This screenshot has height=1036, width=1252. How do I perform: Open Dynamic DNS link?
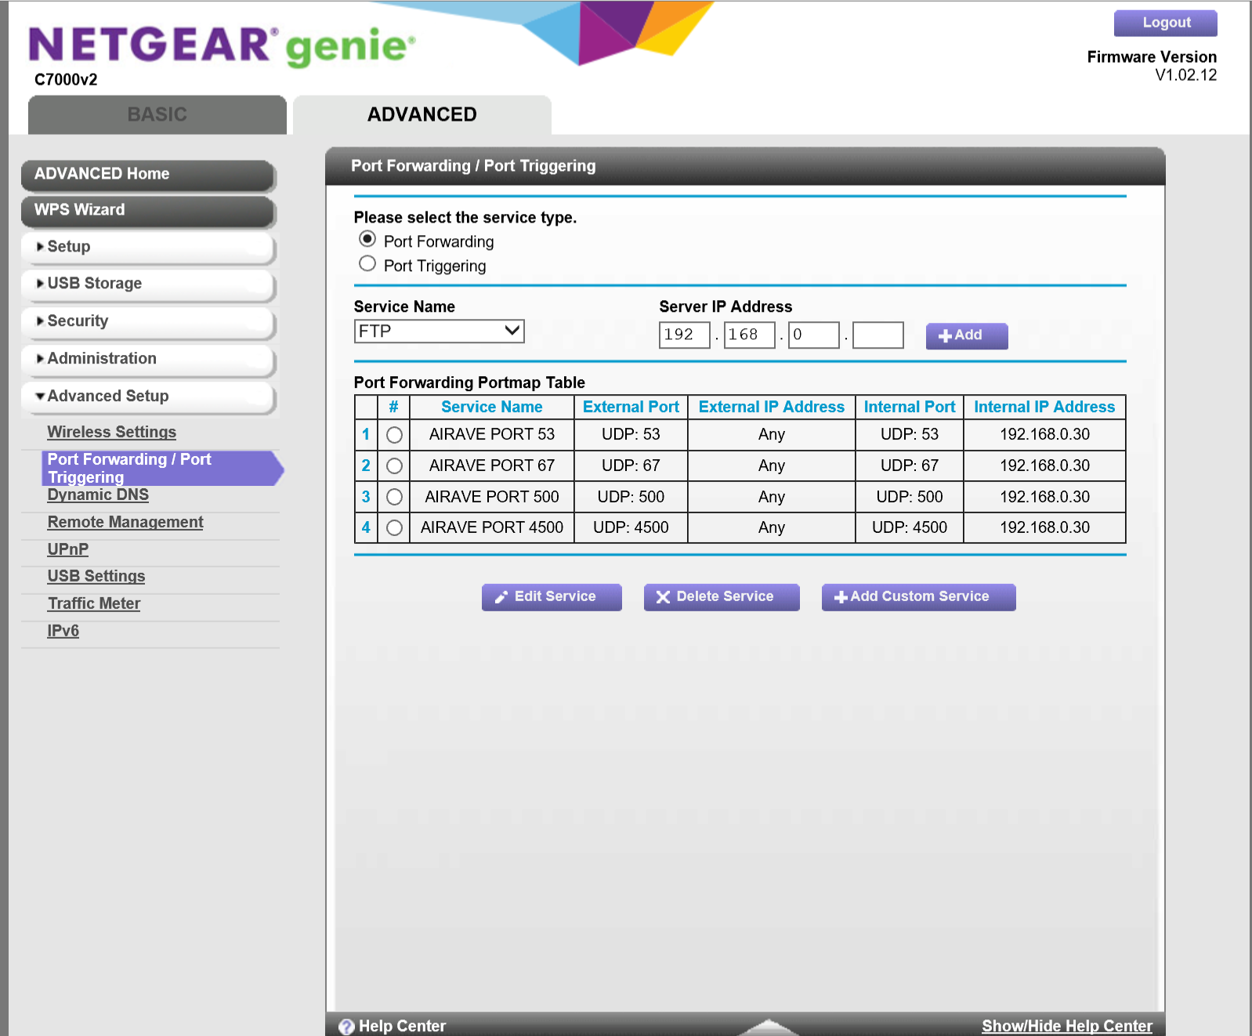(x=98, y=494)
